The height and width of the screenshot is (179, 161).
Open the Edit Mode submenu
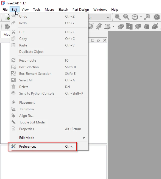pyautogui.click(x=49, y=138)
